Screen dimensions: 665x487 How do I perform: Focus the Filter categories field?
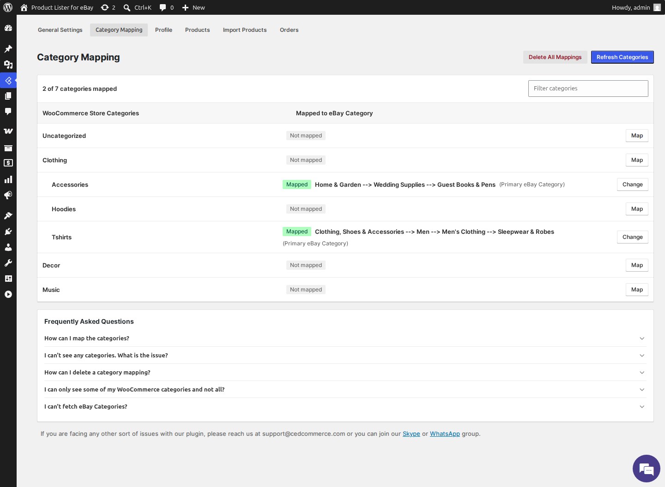point(588,89)
